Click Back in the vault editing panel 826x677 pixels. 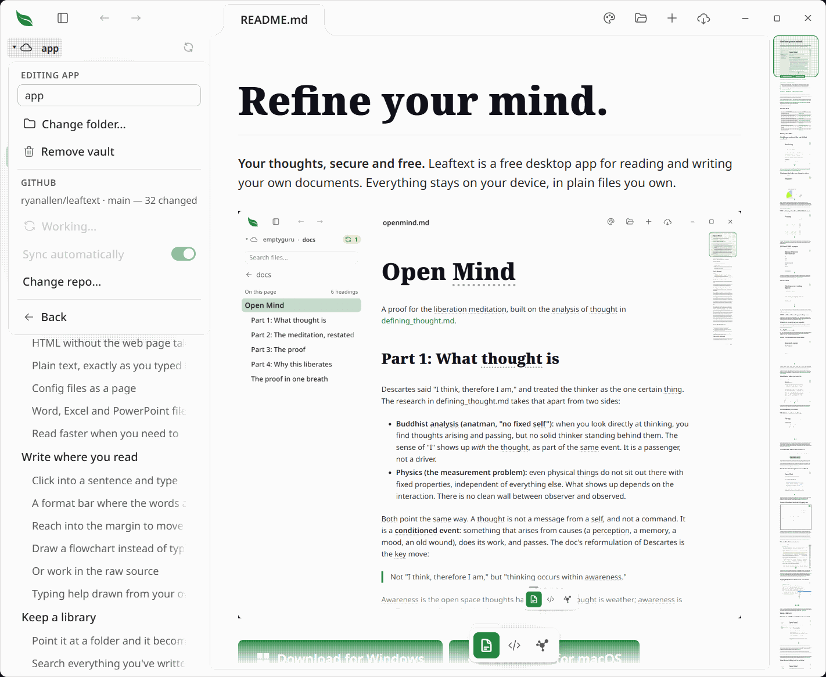click(109, 317)
